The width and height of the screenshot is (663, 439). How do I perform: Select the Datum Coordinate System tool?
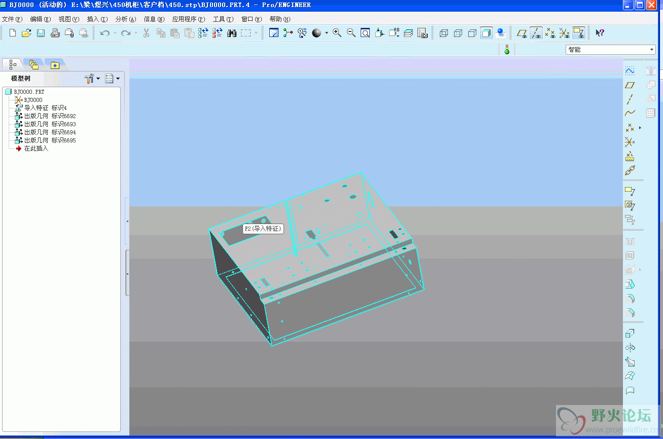pyautogui.click(x=630, y=142)
